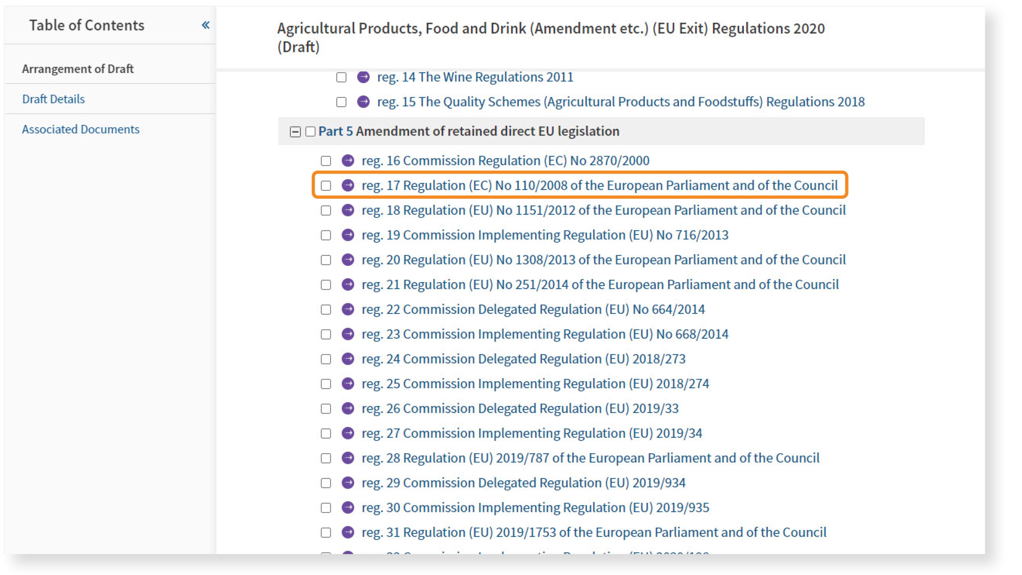This screenshot has height=575, width=1022.
Task: Open reg. 20 Regulation (EU) No 1308/2013
Action: click(x=603, y=260)
